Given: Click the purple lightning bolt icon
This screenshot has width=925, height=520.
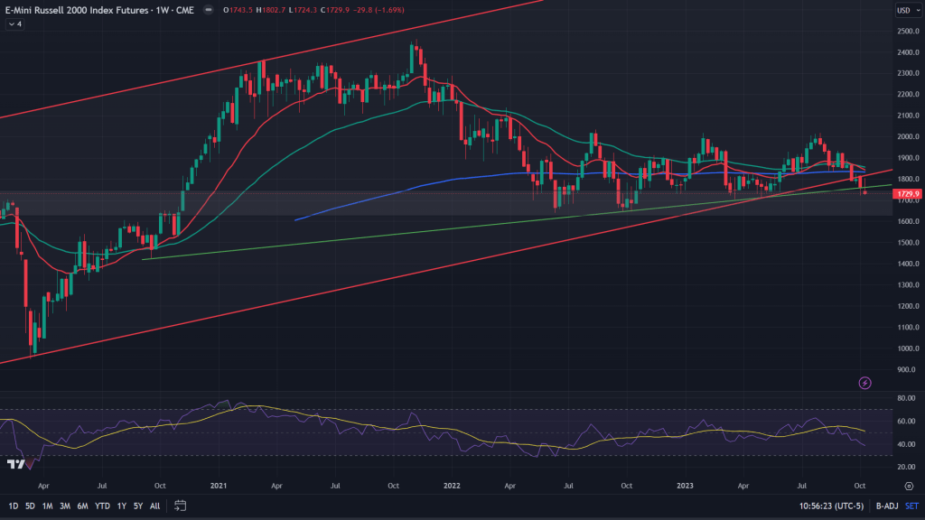Looking at the screenshot, I should coord(865,383).
